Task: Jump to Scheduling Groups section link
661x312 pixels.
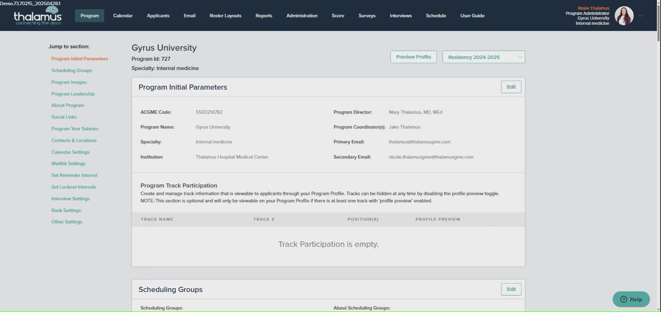Action: pos(72,71)
